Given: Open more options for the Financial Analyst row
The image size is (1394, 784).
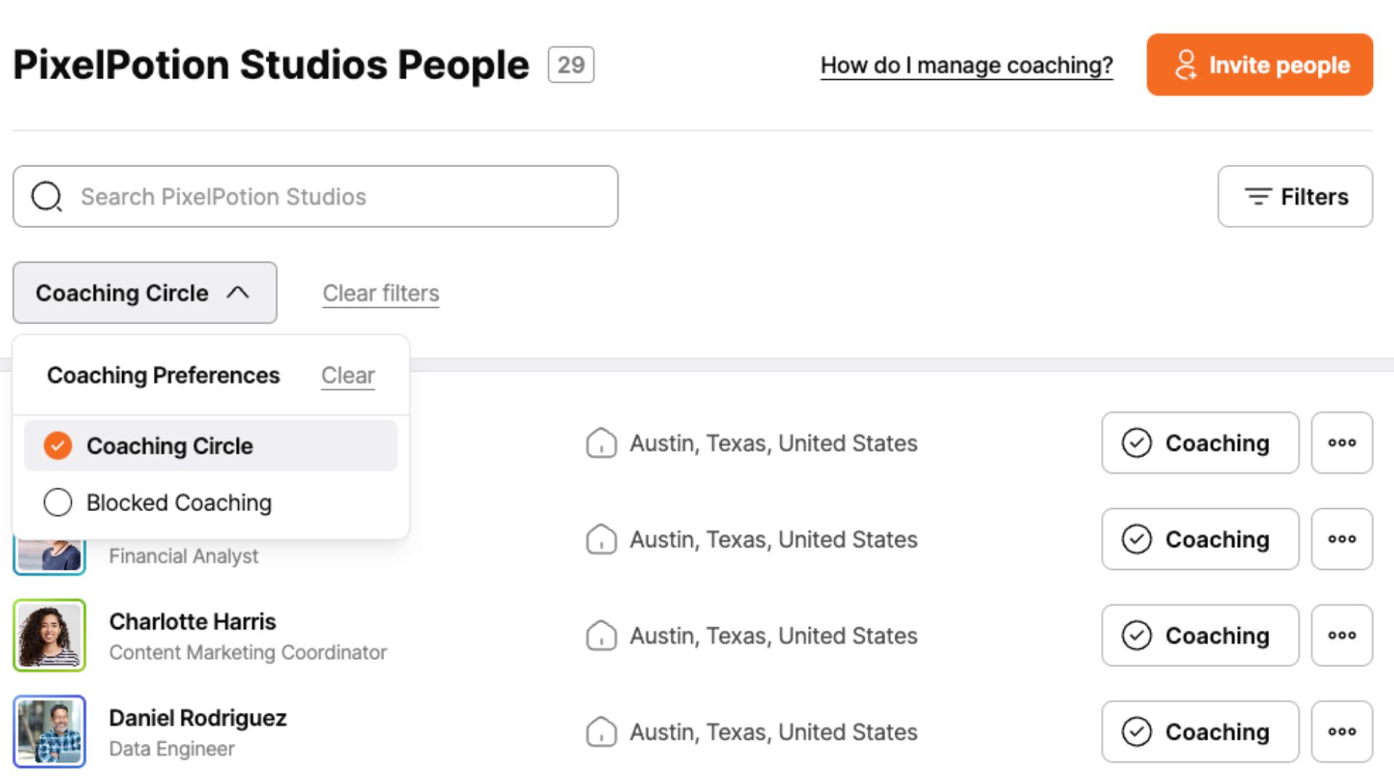Looking at the screenshot, I should [x=1342, y=539].
